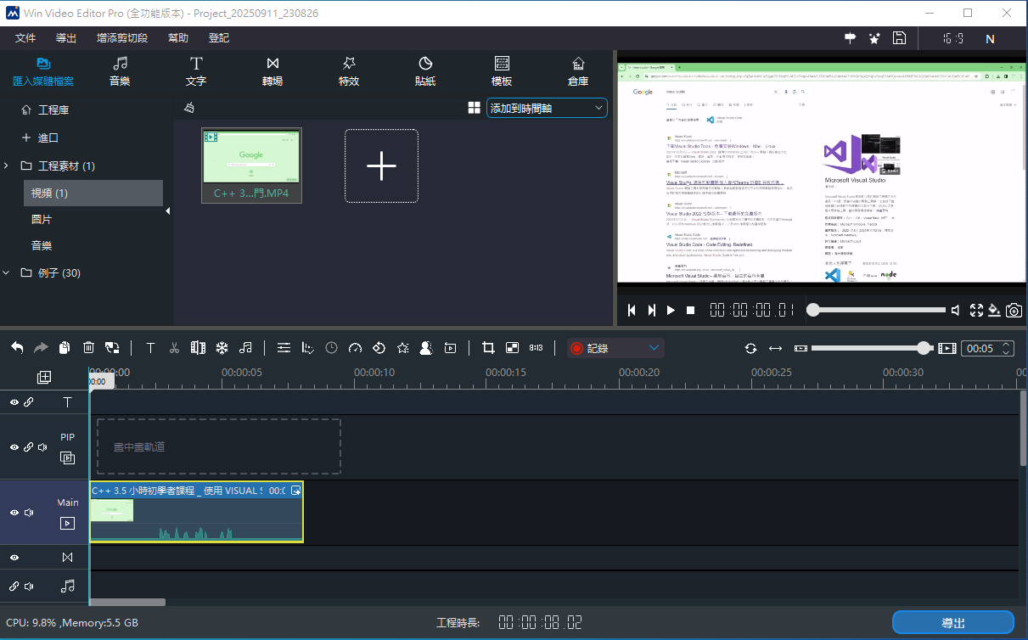The height and width of the screenshot is (640, 1028).
Task: Click the fullscreen icon under preview
Action: point(976,311)
